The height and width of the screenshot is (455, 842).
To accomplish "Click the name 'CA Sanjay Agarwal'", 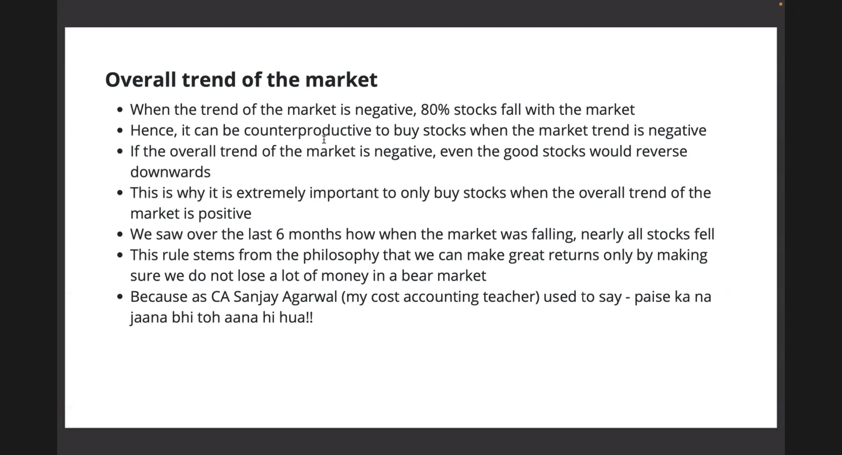I will pos(274,297).
